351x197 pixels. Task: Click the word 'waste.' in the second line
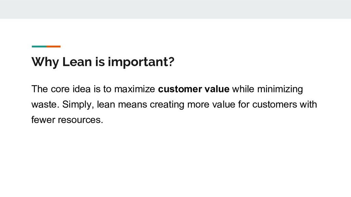point(45,105)
